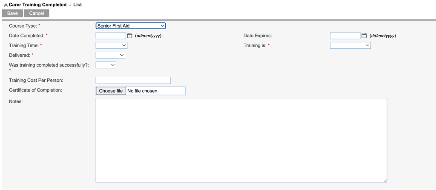The width and height of the screenshot is (436, 190).
Task: Click the List link in the header
Action: (77, 5)
